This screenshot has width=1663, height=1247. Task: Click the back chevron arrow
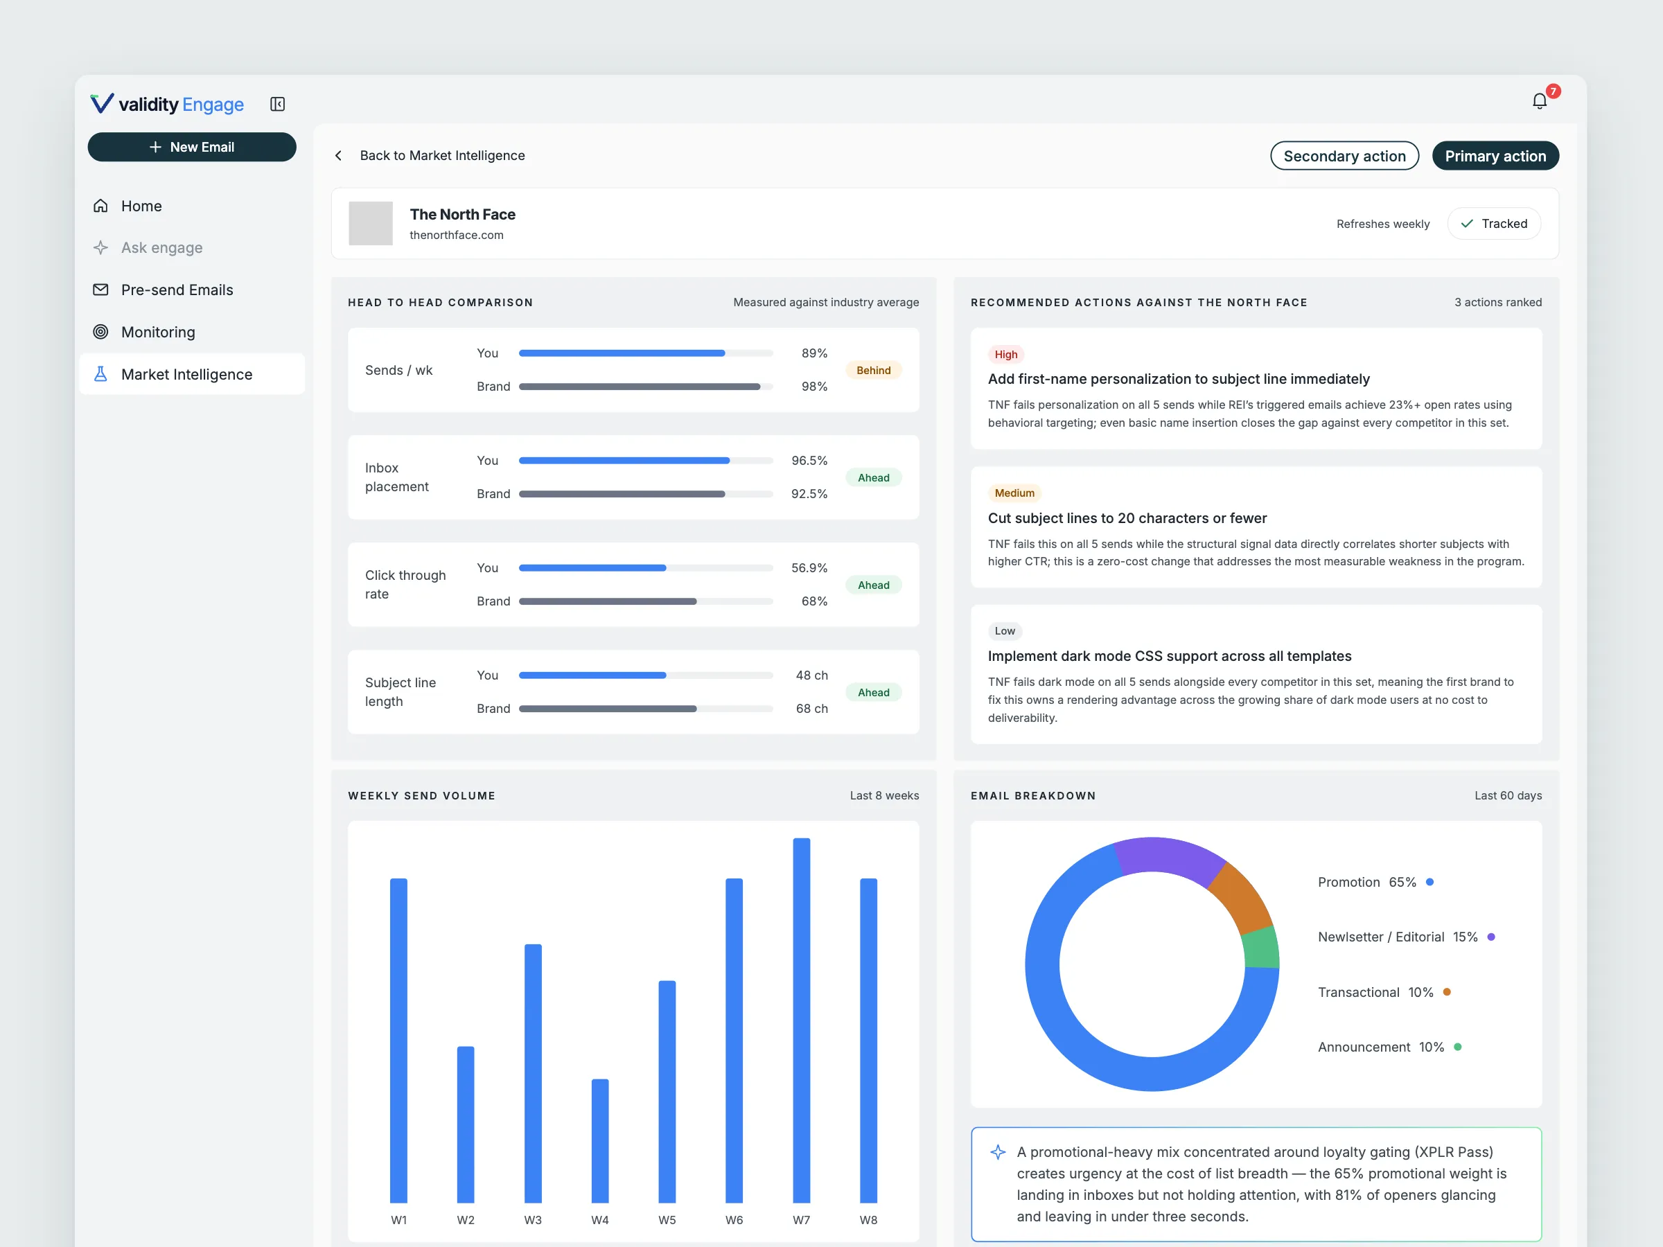pos(338,156)
